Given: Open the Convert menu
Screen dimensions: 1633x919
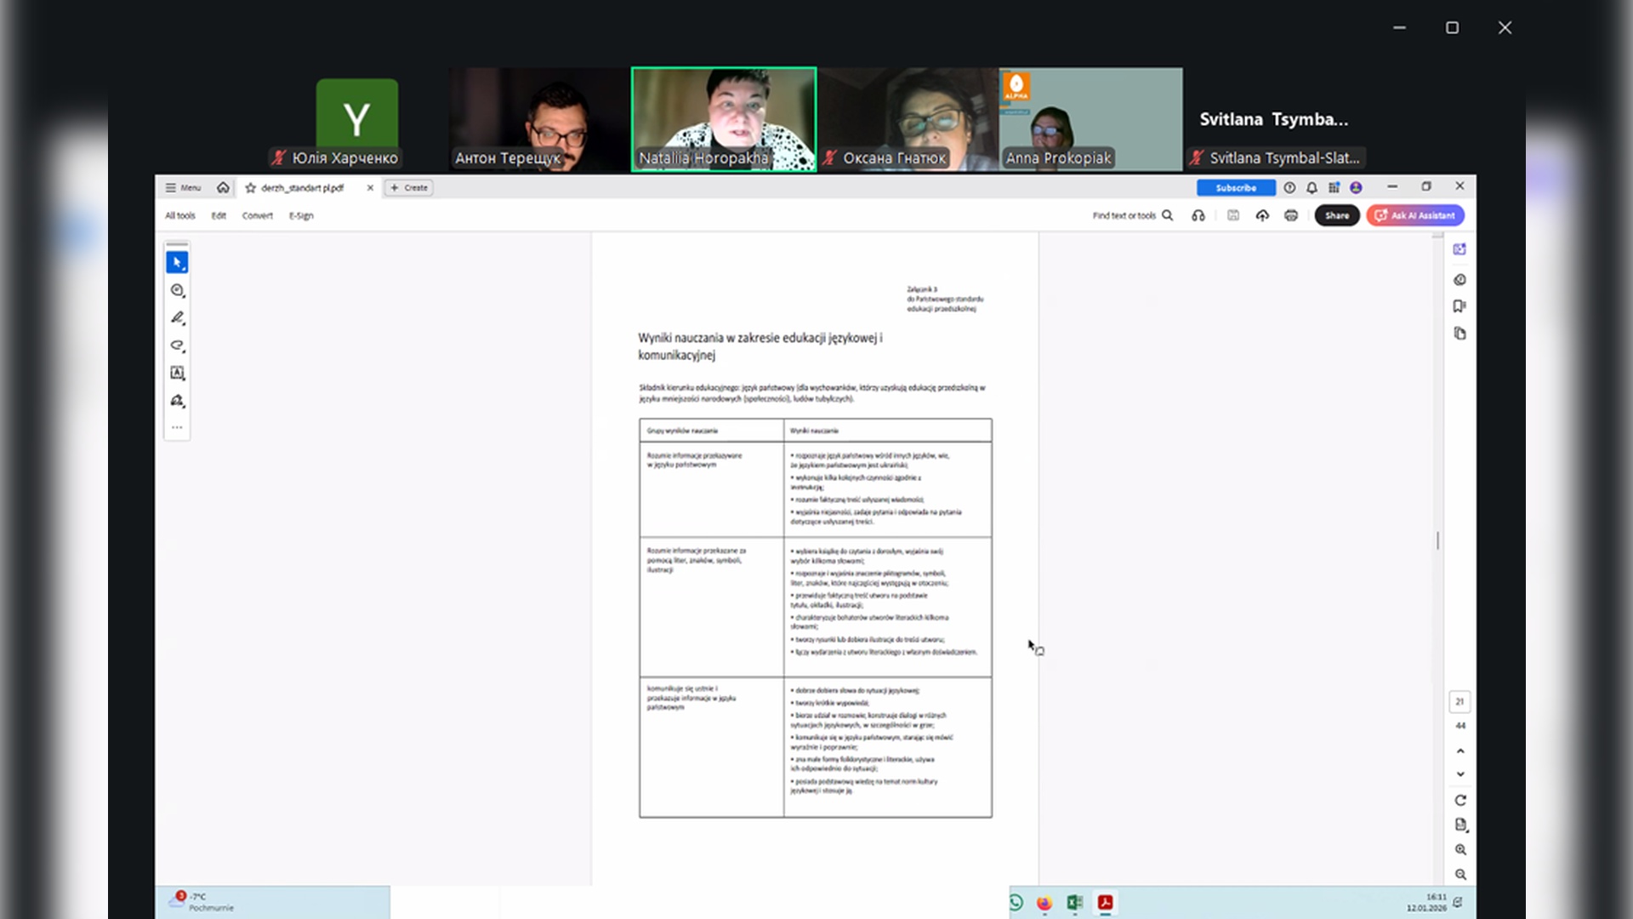Looking at the screenshot, I should coord(257,215).
